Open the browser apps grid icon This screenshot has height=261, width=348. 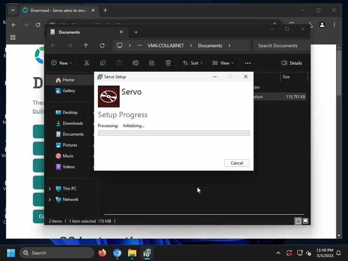point(13,37)
